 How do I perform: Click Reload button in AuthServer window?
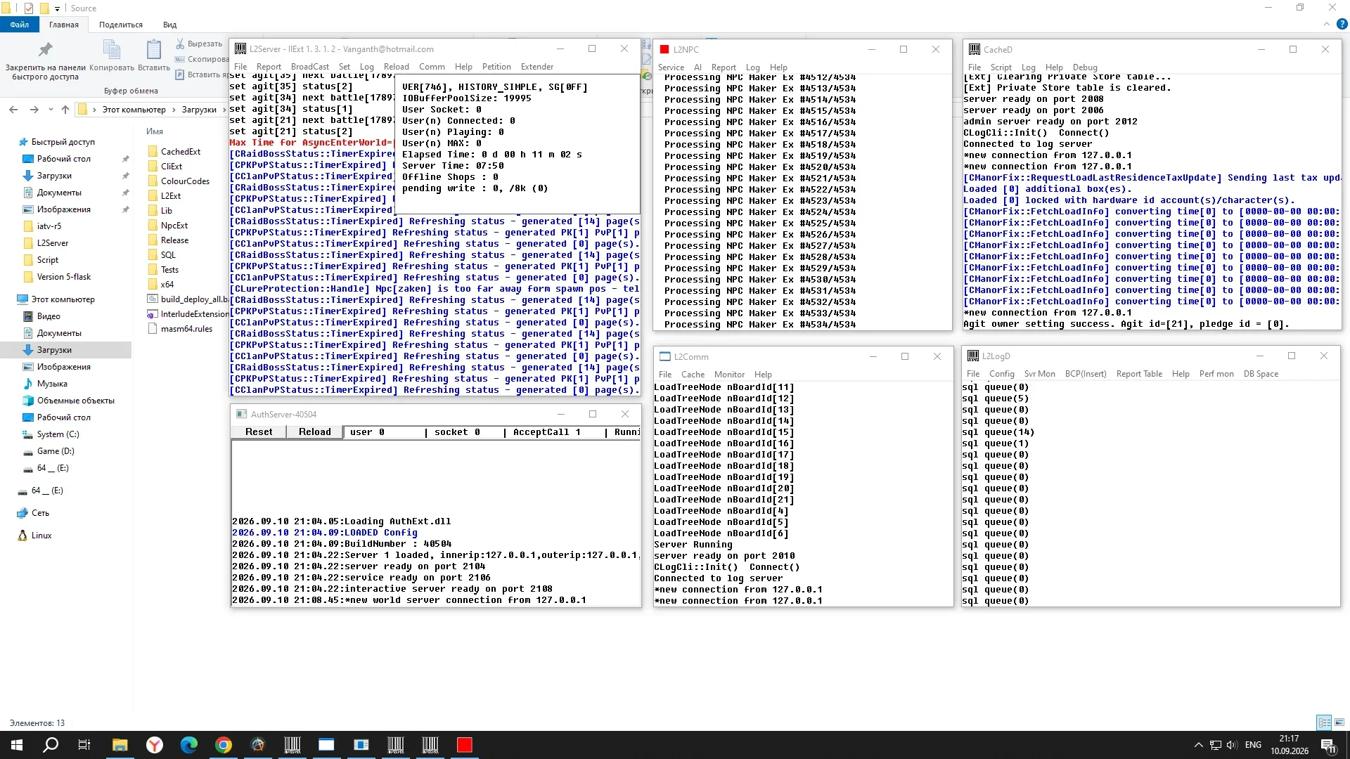(314, 432)
